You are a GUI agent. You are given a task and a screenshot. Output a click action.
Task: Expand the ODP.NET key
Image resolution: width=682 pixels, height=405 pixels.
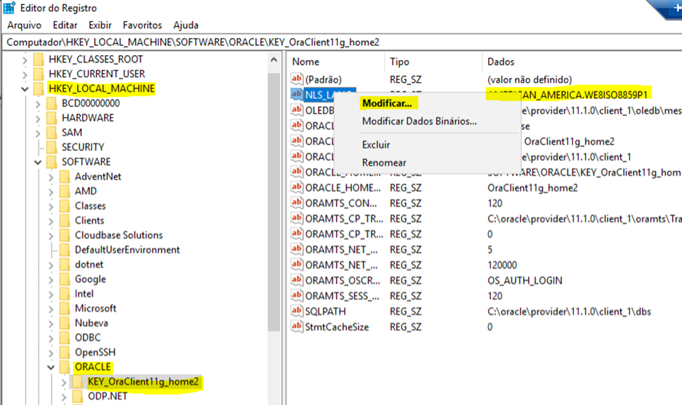64,397
